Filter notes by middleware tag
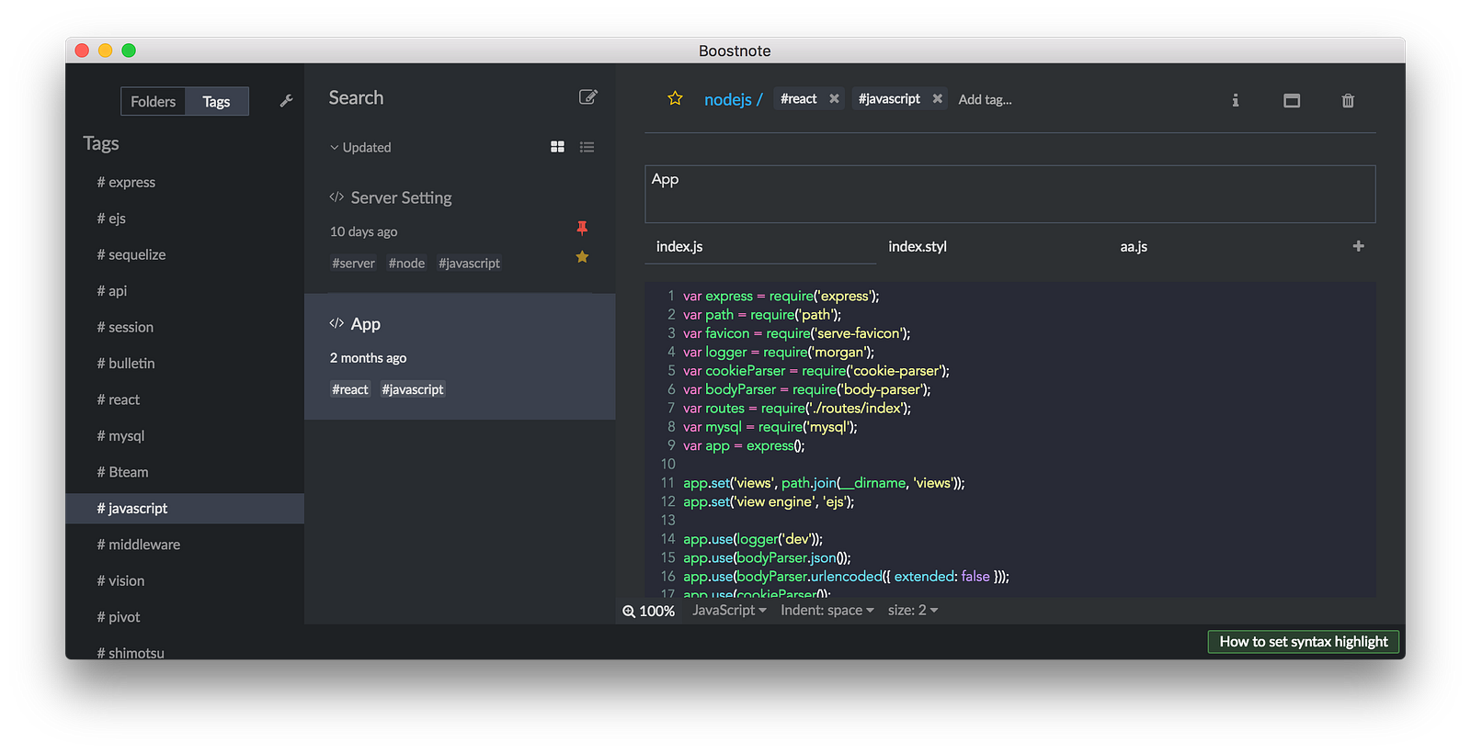1471x753 pixels. 185,545
